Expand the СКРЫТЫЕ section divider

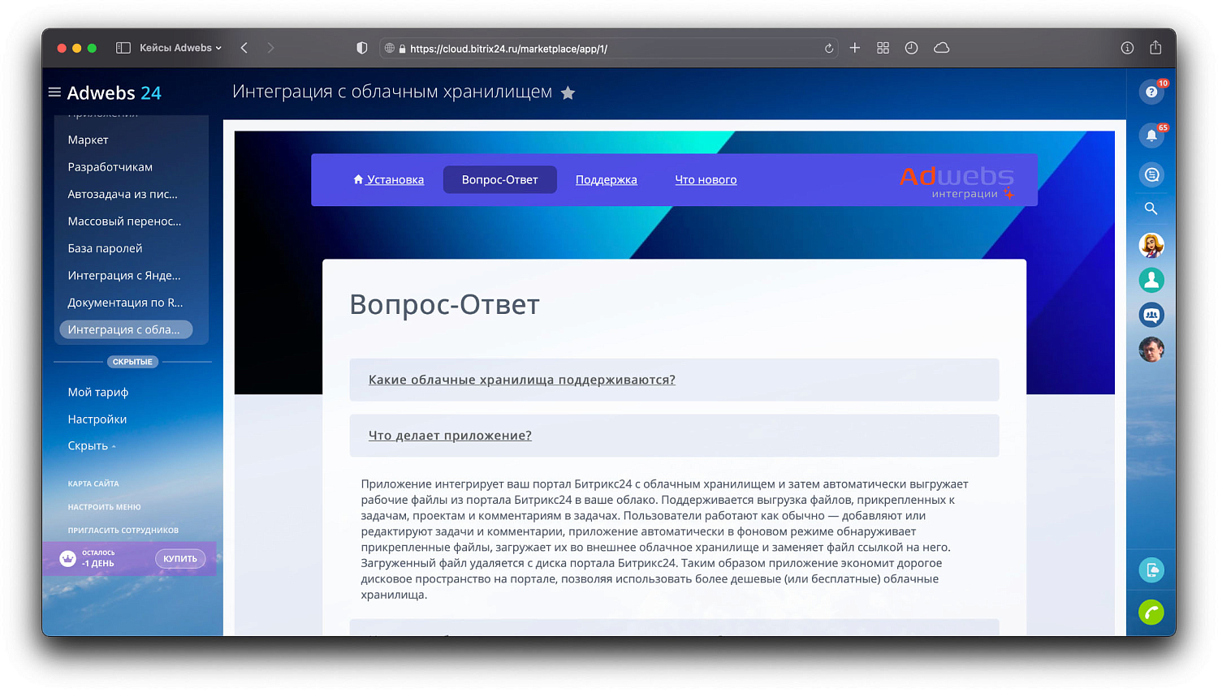click(132, 362)
